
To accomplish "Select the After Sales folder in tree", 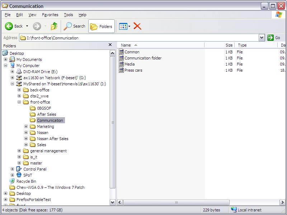I will (46, 114).
